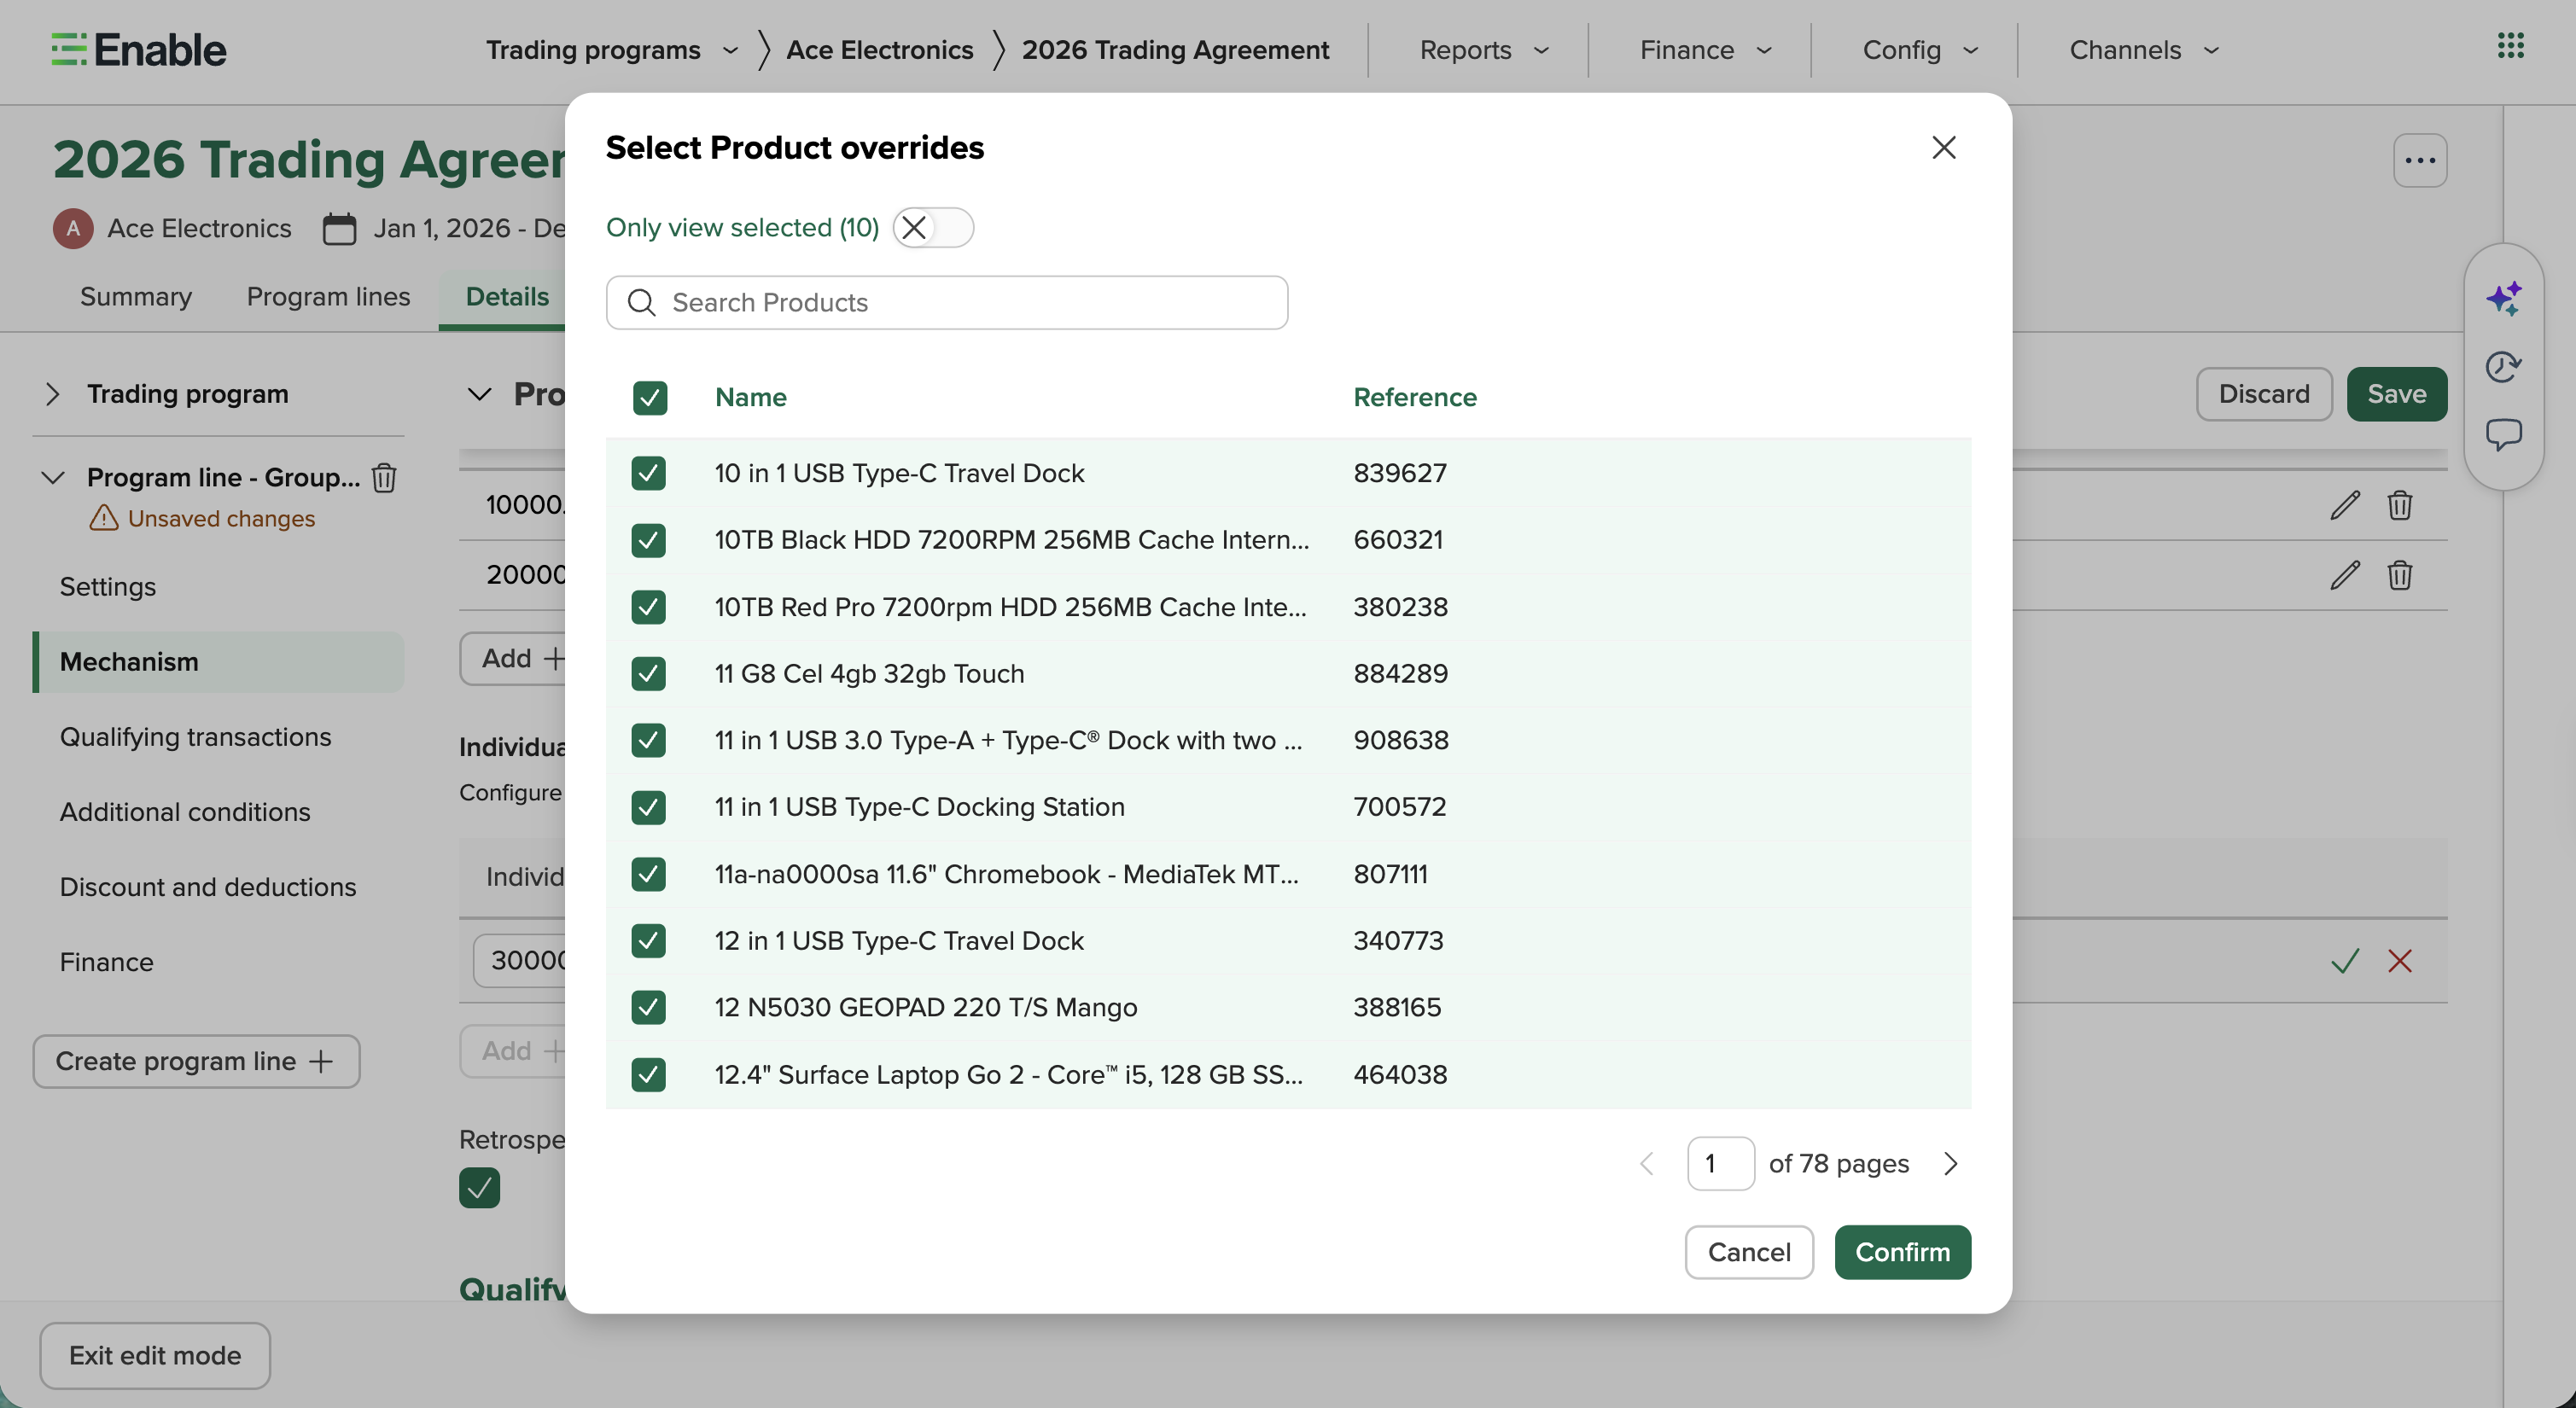The height and width of the screenshot is (1408, 2576).
Task: Open the apps grid menu icon
Action: coord(2510,46)
